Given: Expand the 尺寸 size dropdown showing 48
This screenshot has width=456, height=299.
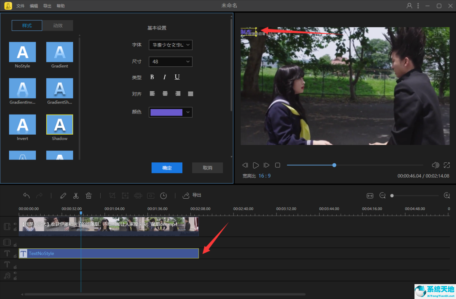Looking at the screenshot, I should point(171,62).
